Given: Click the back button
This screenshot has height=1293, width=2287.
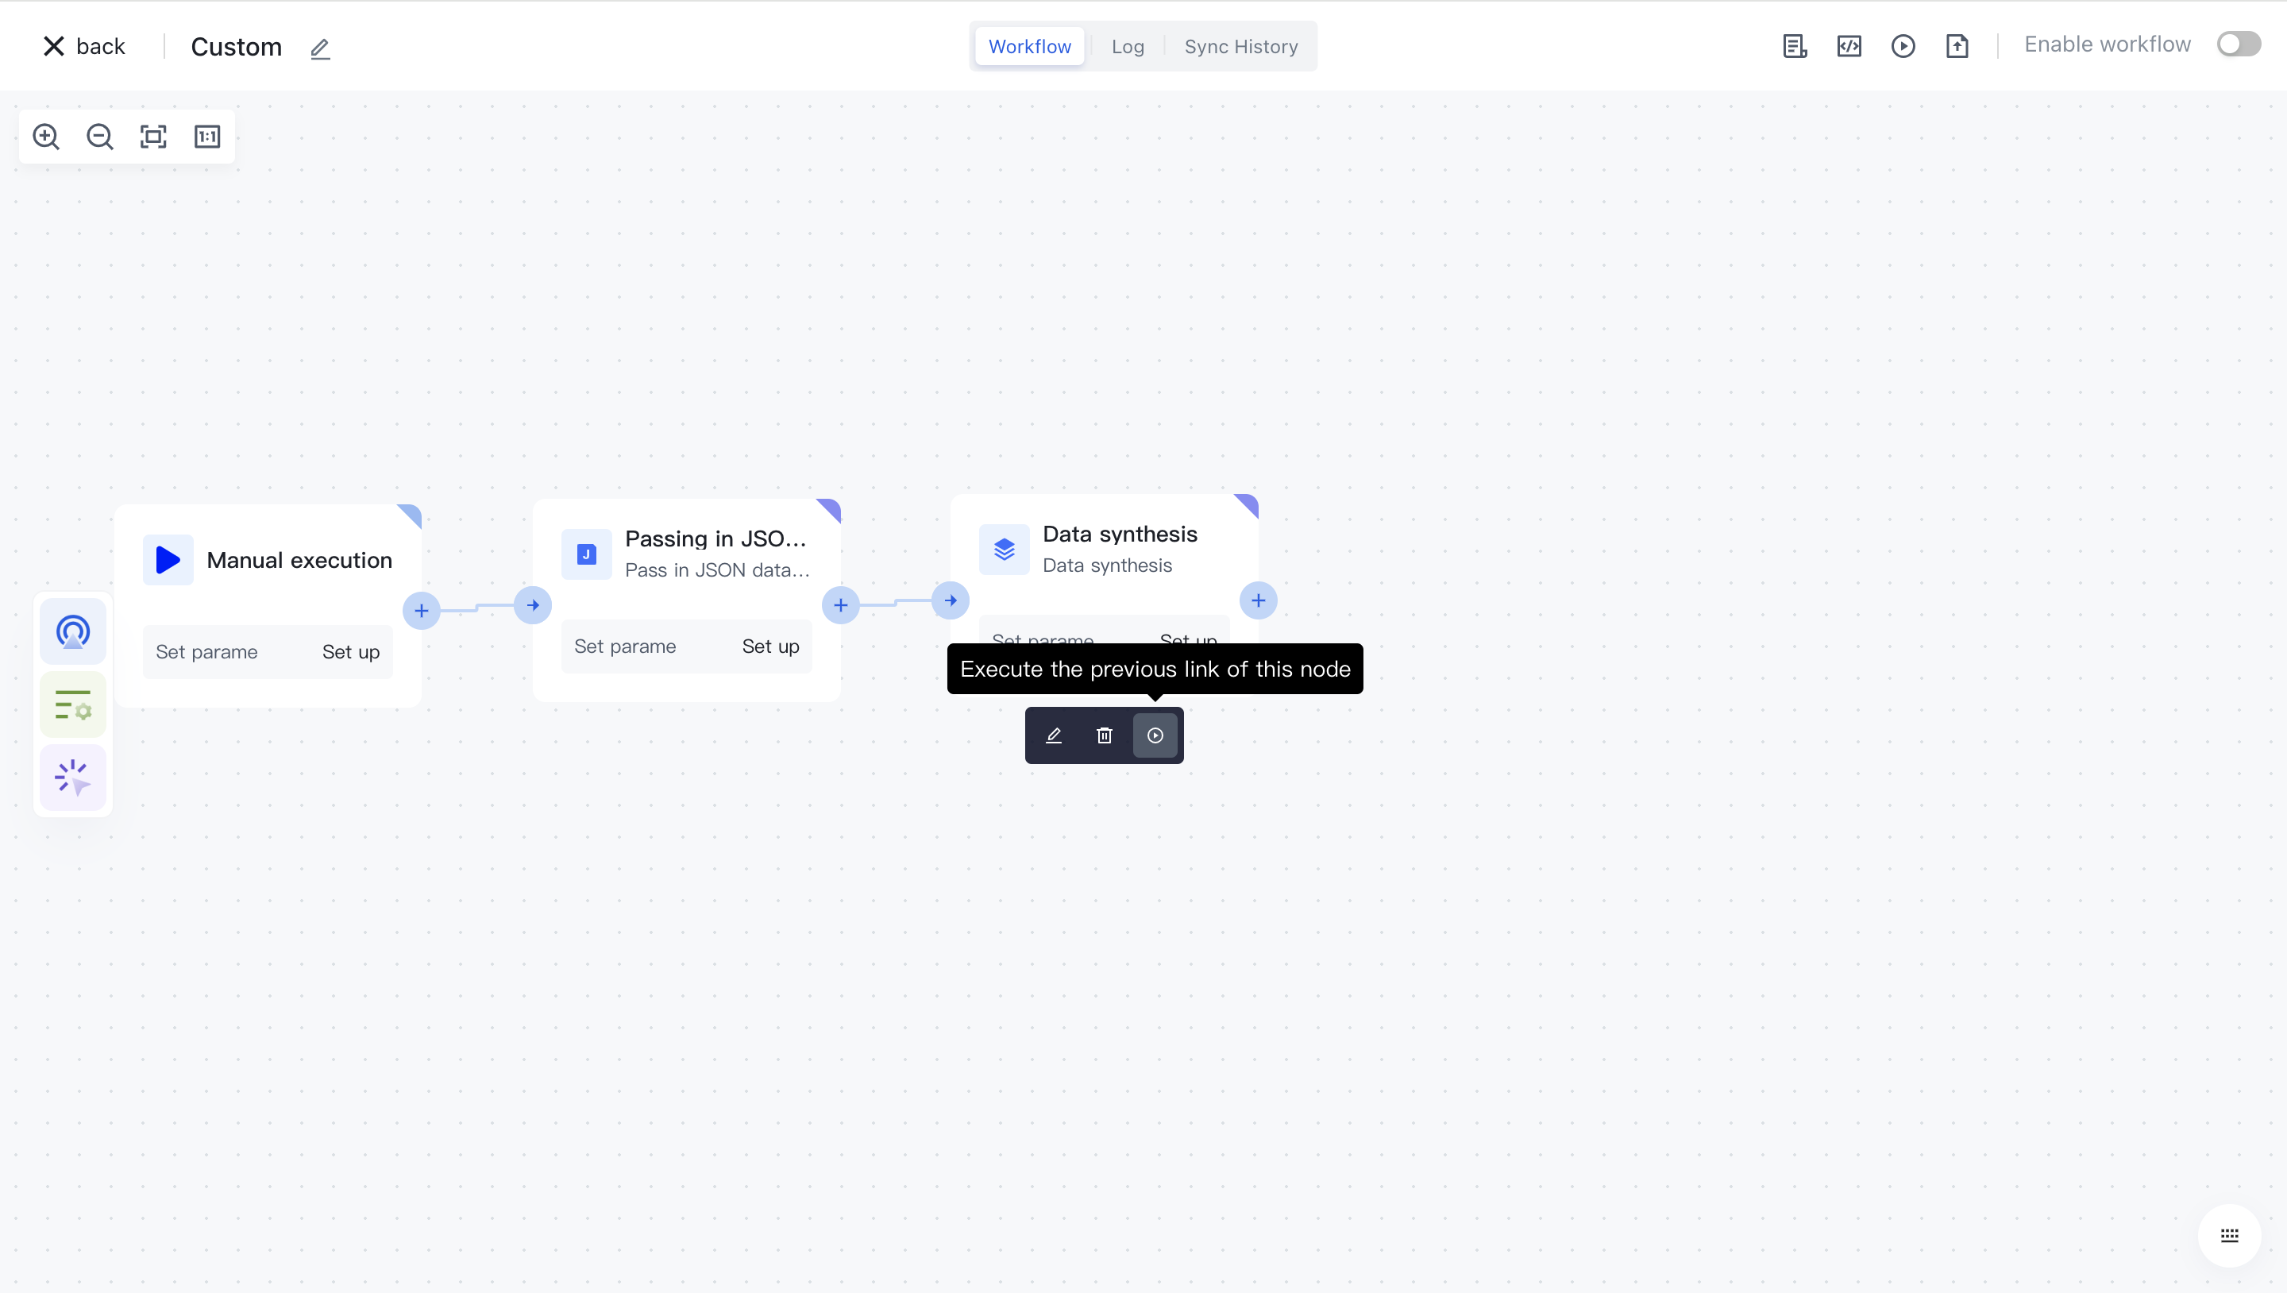Looking at the screenshot, I should (x=84, y=46).
